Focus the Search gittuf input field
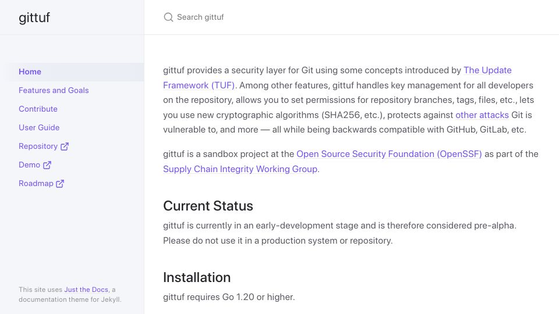 (352, 17)
